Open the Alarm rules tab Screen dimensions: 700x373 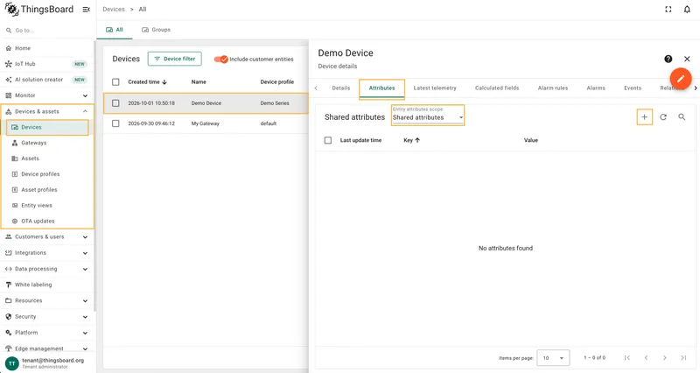(553, 88)
